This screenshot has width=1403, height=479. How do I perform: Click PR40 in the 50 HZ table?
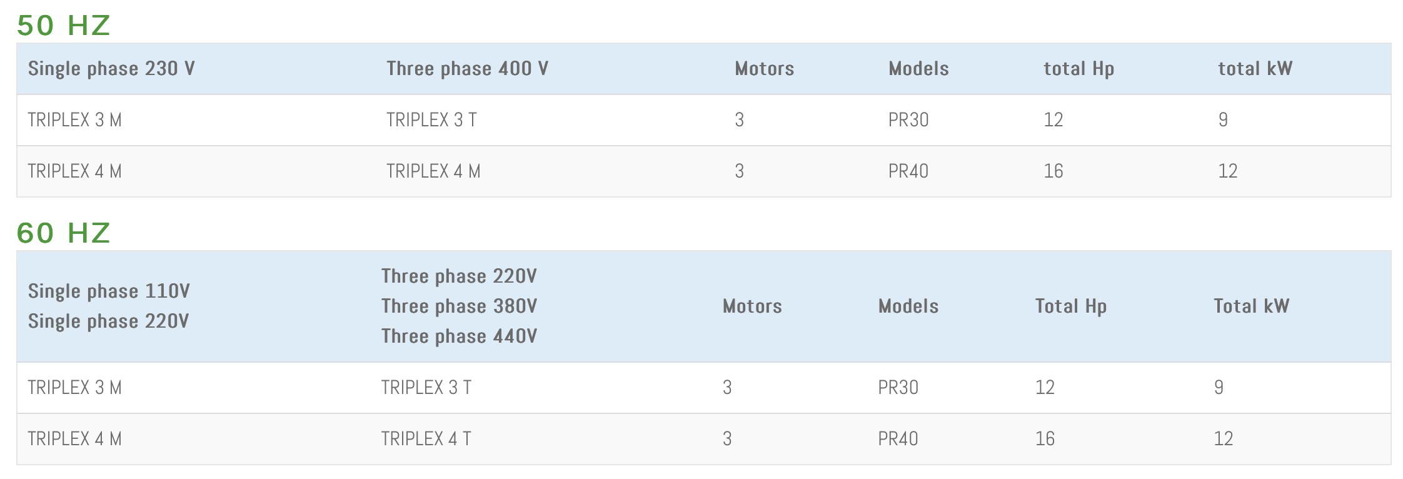coord(908,171)
